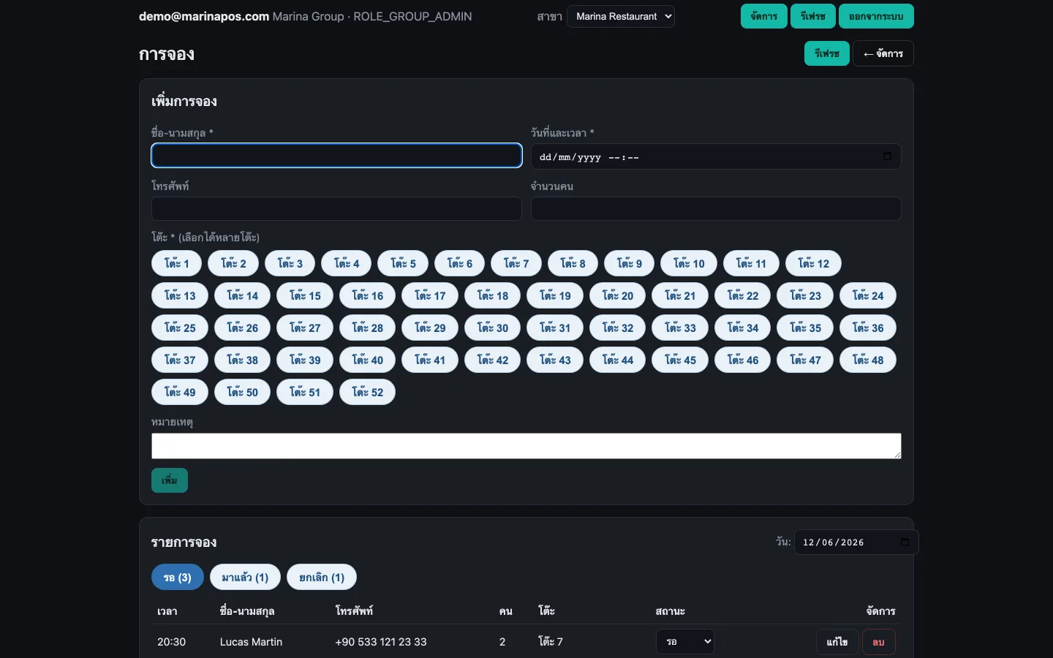Click ← จัดการ back button beside page title
1053x658 pixels.
click(x=883, y=53)
